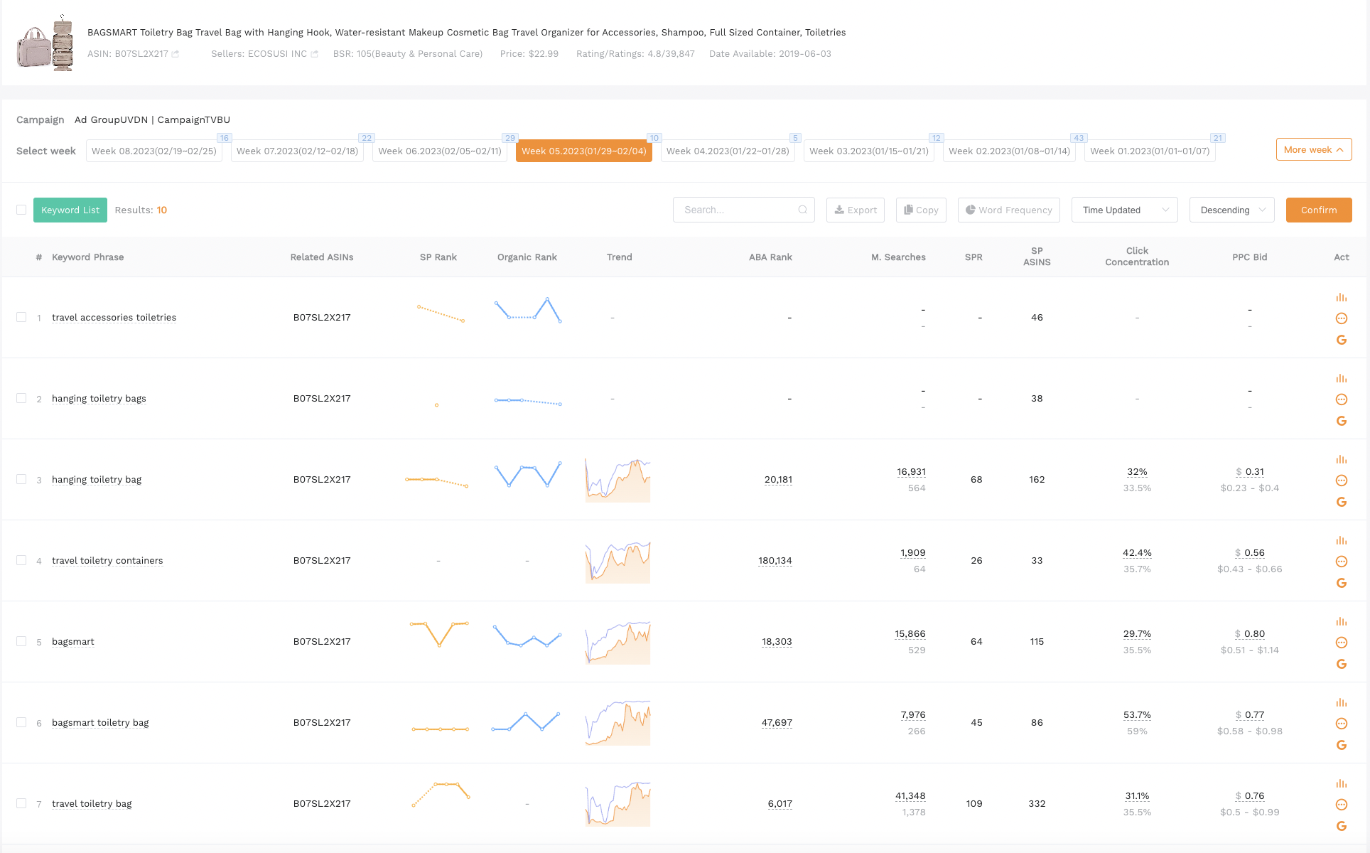Open external link icon next to ECOSUSI INC
This screenshot has width=1370, height=853.
tap(314, 54)
